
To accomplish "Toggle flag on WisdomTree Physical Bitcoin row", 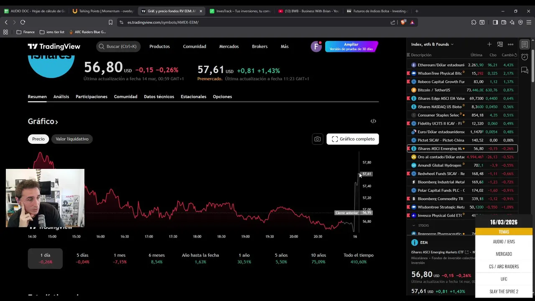I will (408, 73).
